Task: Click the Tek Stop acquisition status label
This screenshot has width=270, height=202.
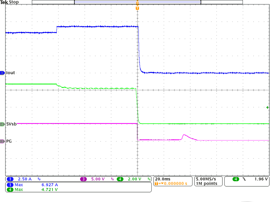Action: (10, 2)
